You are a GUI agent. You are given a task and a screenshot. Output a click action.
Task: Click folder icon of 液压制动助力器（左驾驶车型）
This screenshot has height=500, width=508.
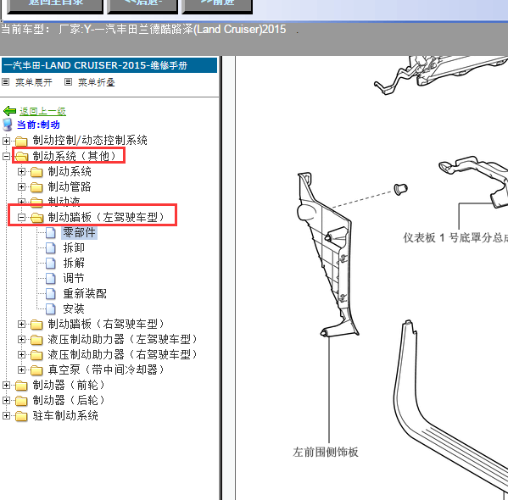[36, 339]
